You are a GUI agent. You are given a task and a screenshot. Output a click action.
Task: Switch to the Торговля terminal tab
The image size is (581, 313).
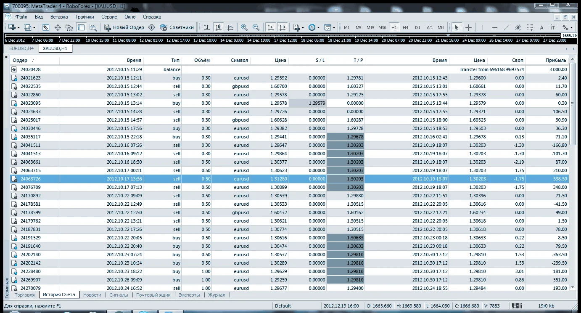[24, 295]
